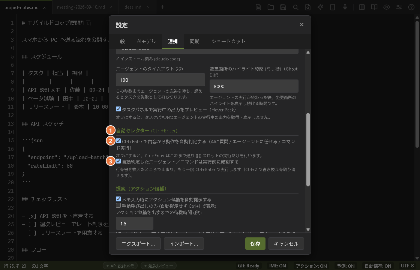Click the new document icon in toolbar

[x=258, y=7]
